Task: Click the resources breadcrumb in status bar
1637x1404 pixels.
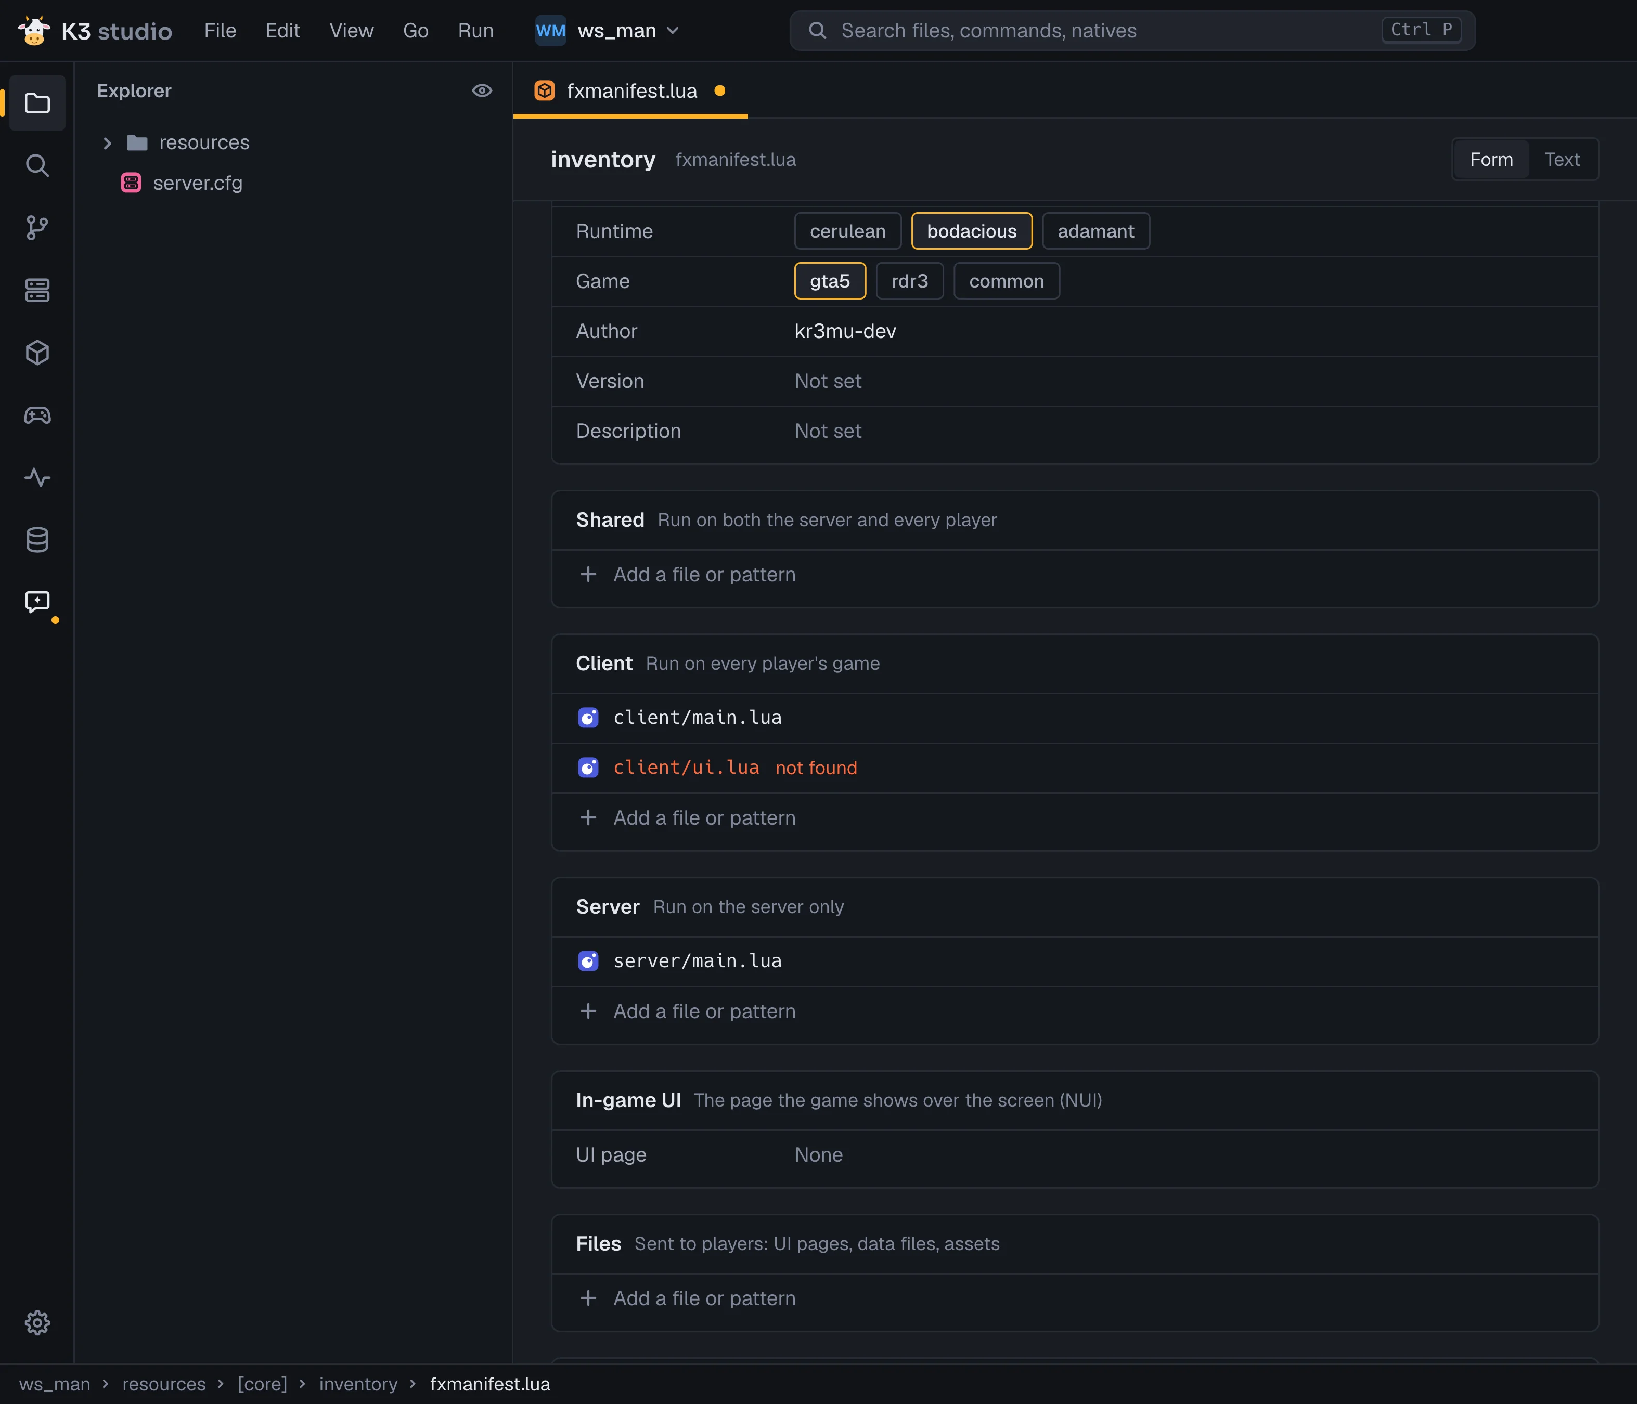Action: pyautogui.click(x=163, y=1384)
